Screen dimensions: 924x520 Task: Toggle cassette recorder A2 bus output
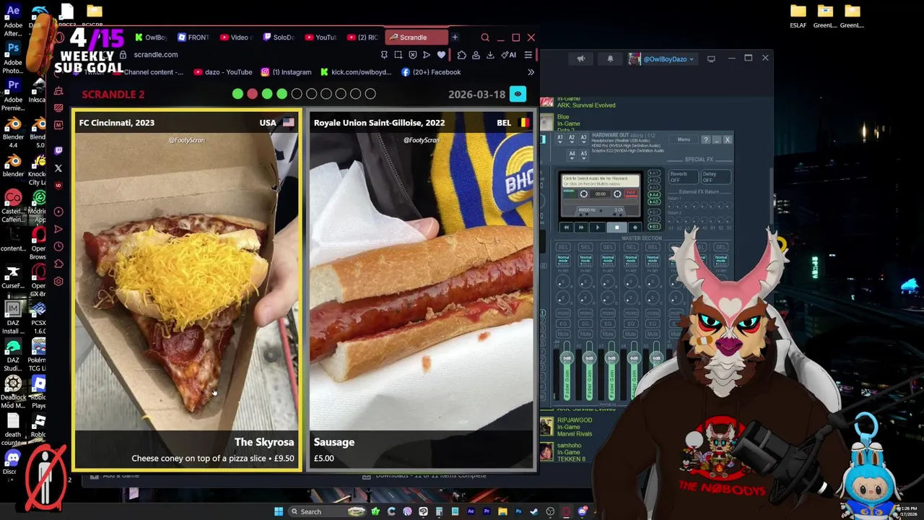[x=654, y=181]
